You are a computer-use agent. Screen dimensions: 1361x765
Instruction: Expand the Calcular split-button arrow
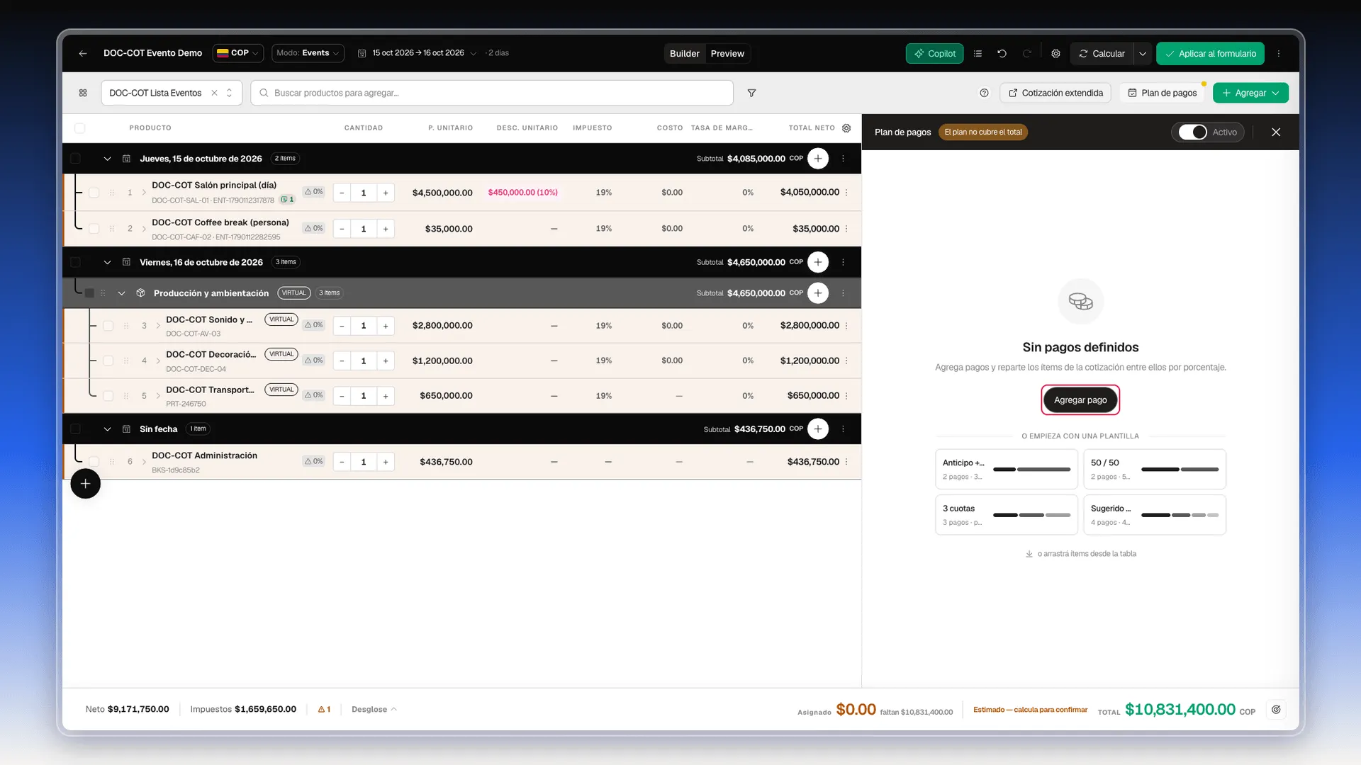coord(1142,53)
